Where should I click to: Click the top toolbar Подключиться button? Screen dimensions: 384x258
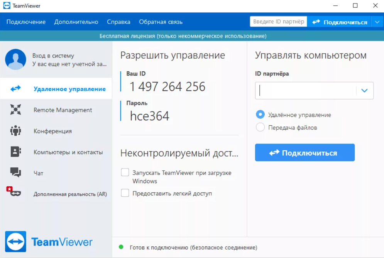[340, 22]
